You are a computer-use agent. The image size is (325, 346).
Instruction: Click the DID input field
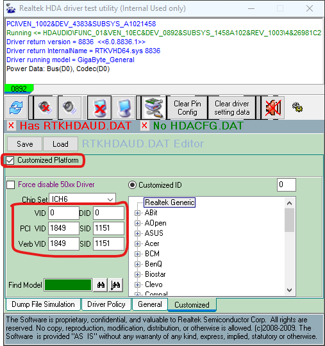[108, 213]
